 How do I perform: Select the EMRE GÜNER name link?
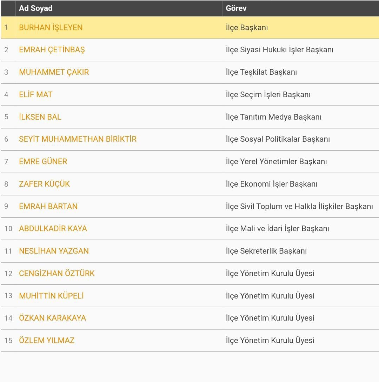43,161
